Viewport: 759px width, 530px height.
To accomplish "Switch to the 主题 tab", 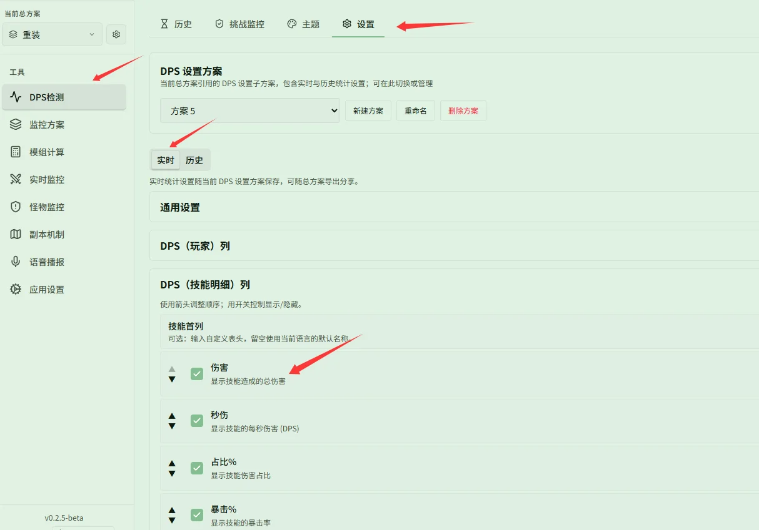I will (311, 24).
